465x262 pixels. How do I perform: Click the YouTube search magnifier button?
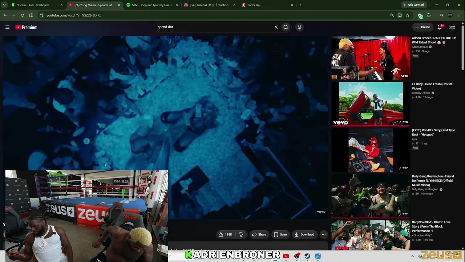point(286,27)
